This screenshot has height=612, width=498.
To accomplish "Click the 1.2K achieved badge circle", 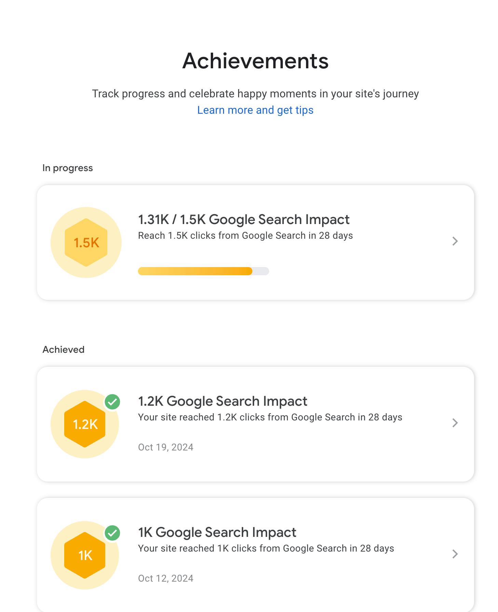I will coord(84,424).
